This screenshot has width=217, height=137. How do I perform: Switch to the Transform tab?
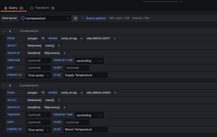[x=43, y=8]
